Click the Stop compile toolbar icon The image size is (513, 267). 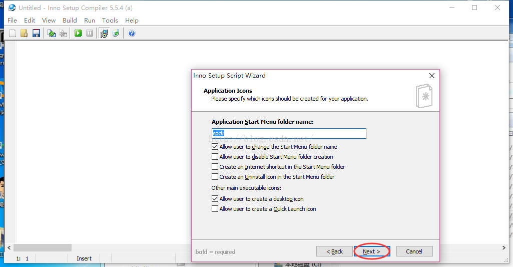[x=63, y=33]
